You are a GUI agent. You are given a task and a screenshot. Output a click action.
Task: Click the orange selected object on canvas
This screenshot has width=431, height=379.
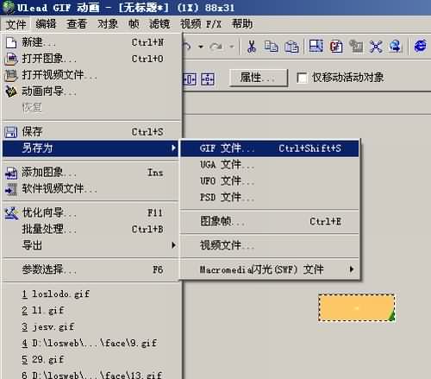pos(356,307)
